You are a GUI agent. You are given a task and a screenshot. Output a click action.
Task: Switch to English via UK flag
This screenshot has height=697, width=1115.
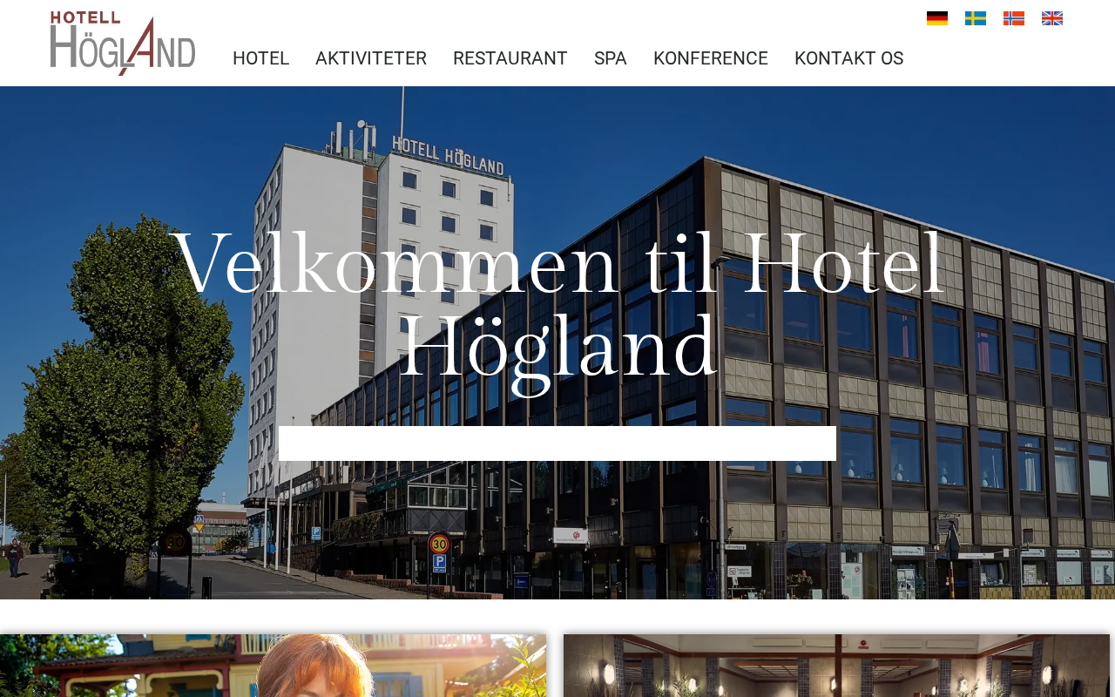[1052, 18]
